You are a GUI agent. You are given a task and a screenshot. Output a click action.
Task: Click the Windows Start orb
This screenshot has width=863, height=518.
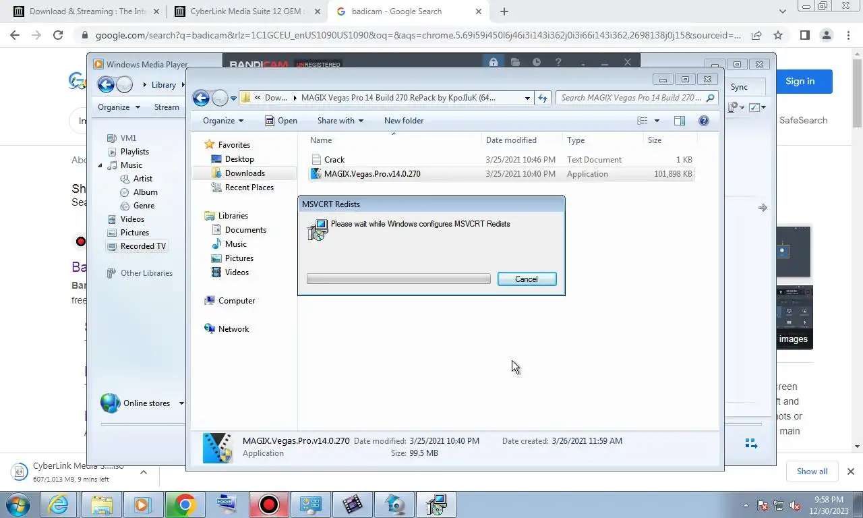[18, 505]
